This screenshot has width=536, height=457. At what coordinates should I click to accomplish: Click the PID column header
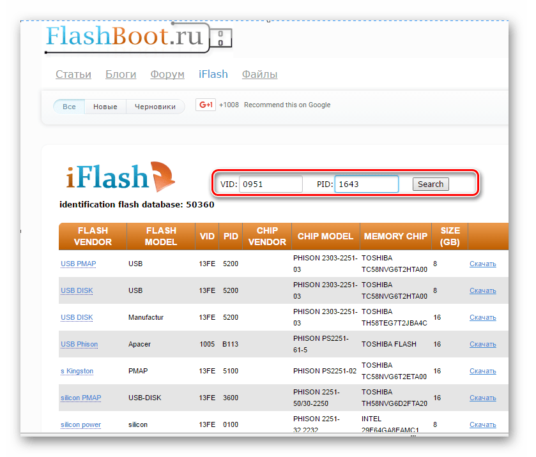click(x=231, y=236)
